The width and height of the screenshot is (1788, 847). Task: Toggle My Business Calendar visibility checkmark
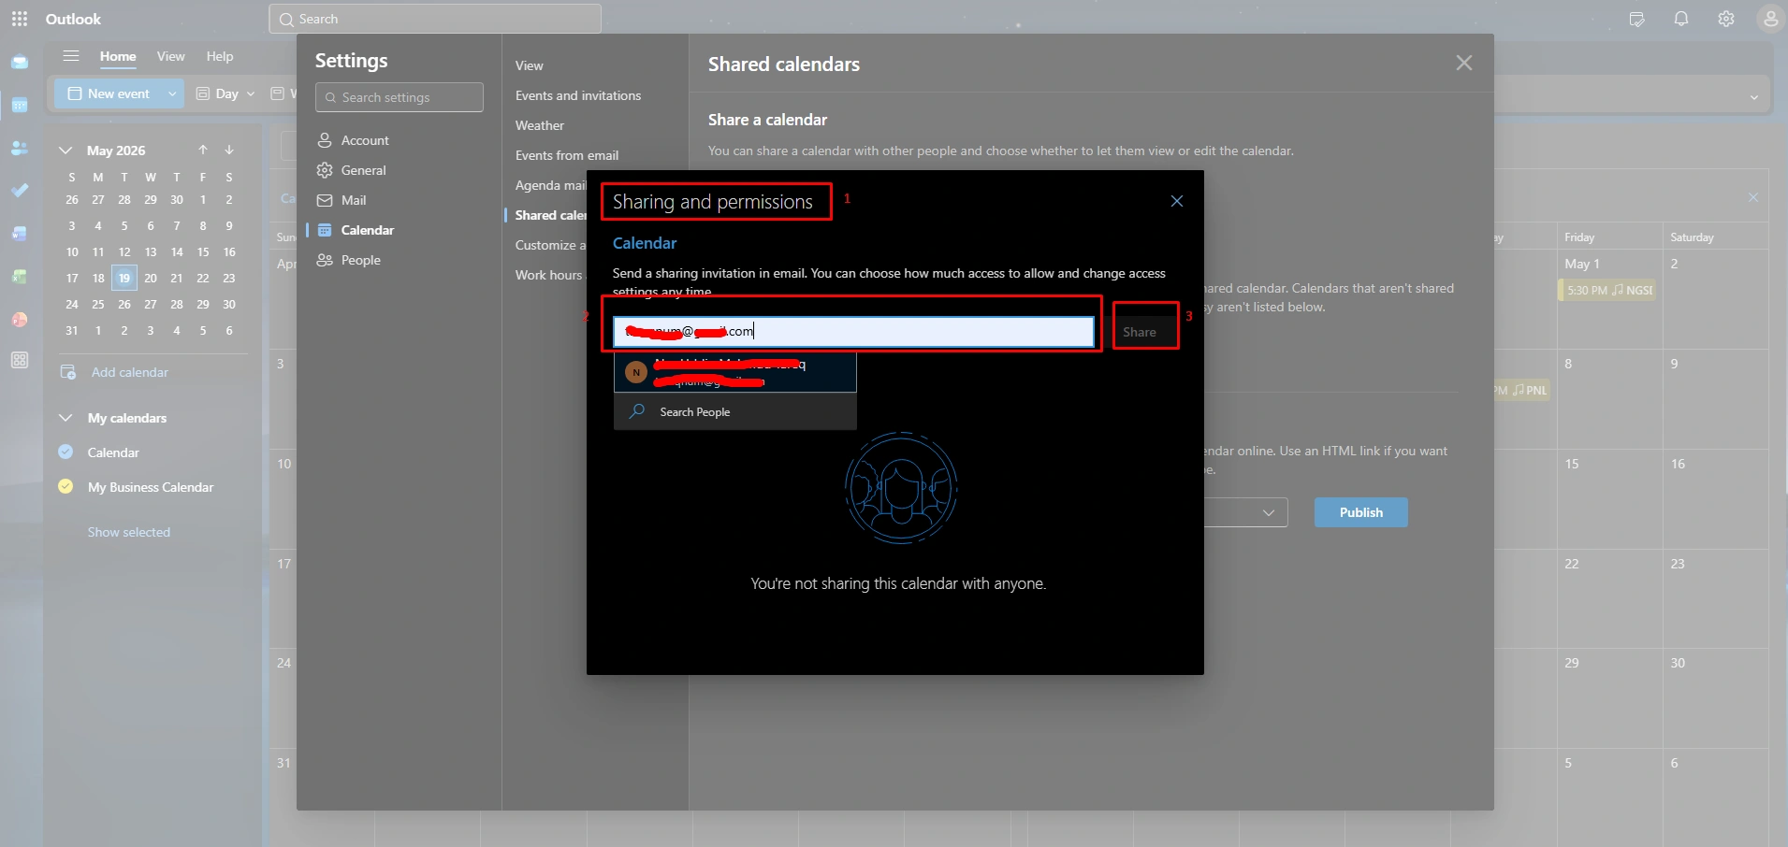65,486
